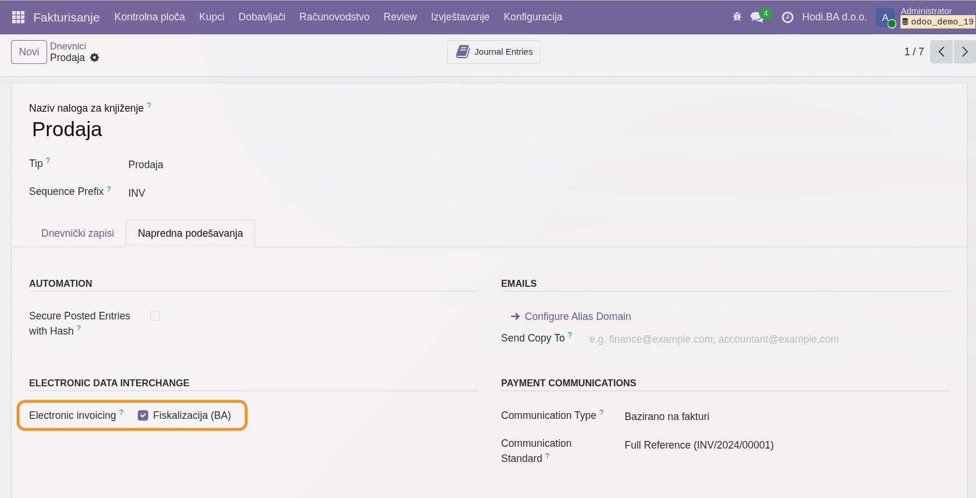Open the gear actions menu beside Prodaja
The height and width of the screenshot is (498, 976).
[95, 58]
